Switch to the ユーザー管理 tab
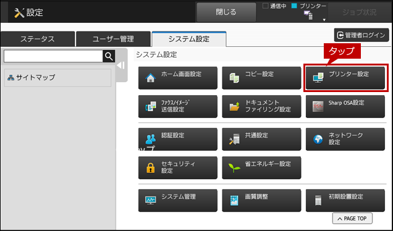The image size is (393, 231). (x=113, y=39)
